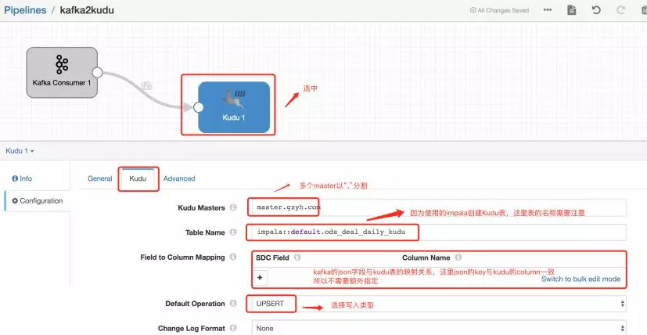Click the Change Log Format label

tap(192, 329)
